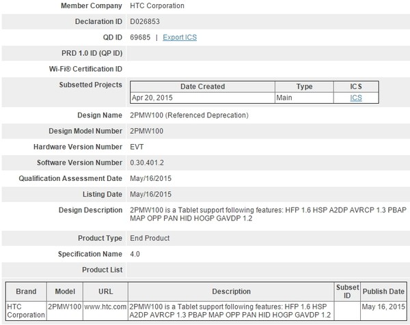Click the Publish Date column header
Image resolution: width=410 pixels, height=325 pixels.
[383, 292]
